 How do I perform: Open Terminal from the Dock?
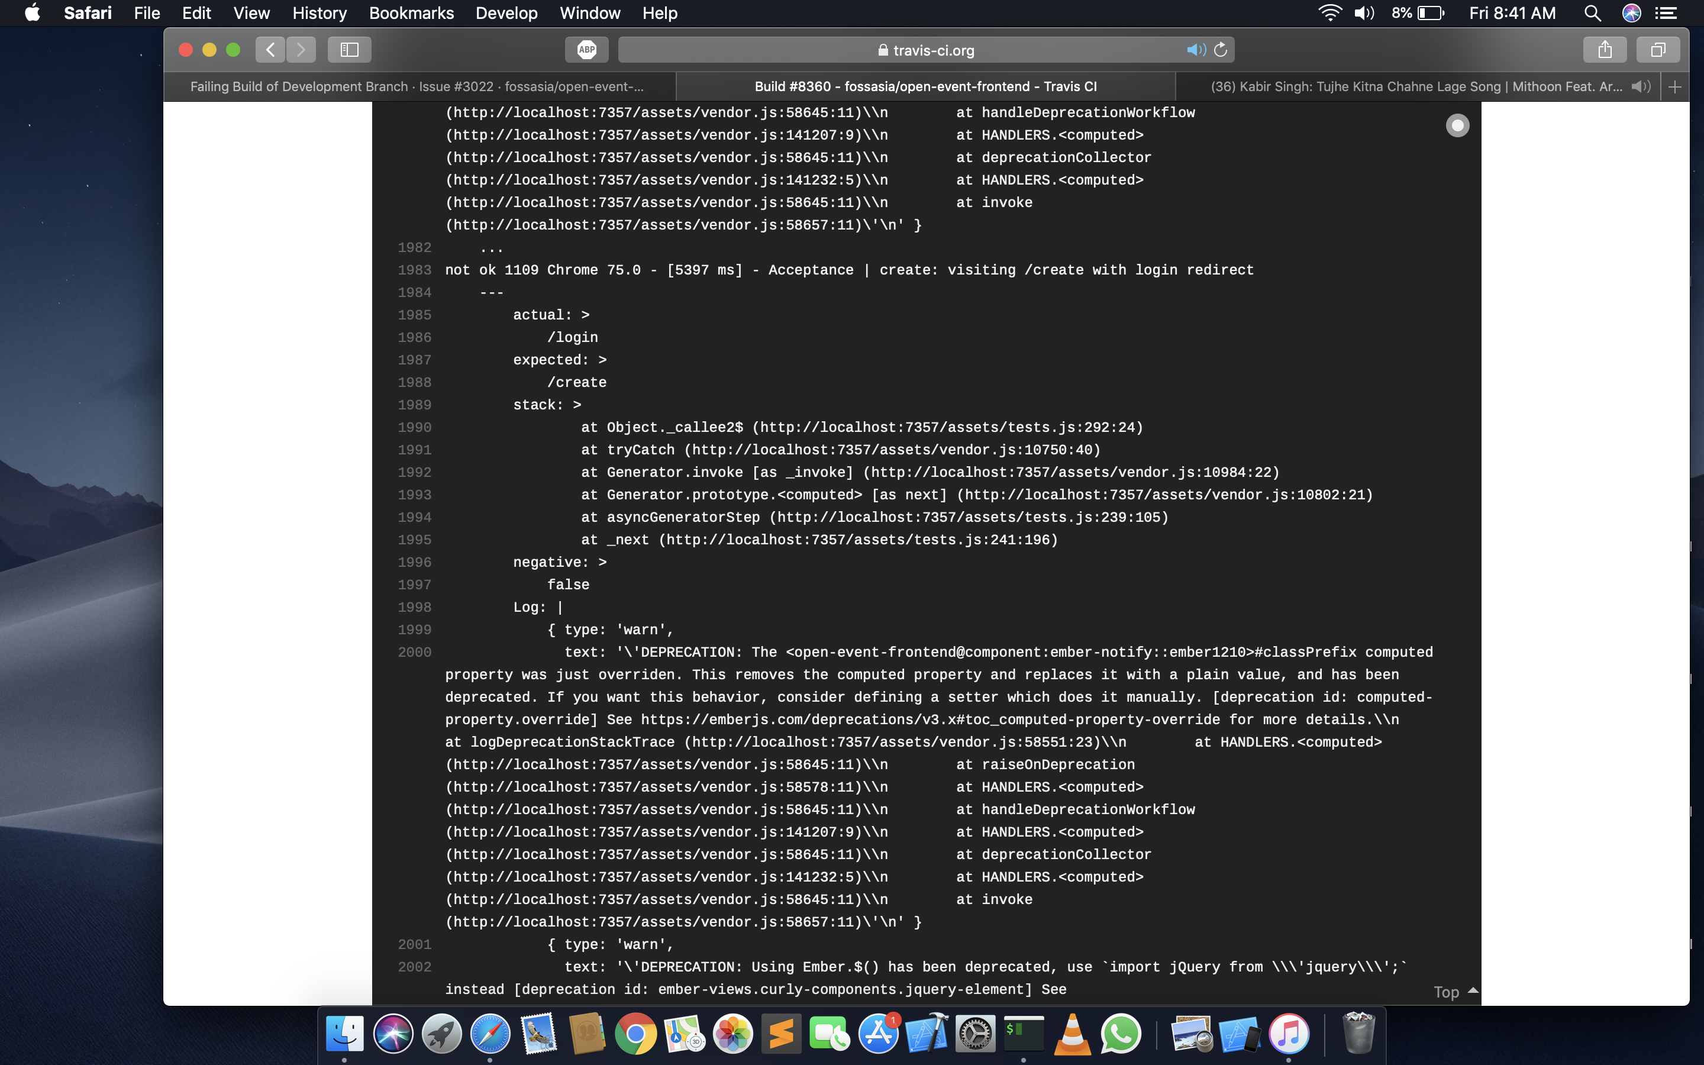(1024, 1033)
